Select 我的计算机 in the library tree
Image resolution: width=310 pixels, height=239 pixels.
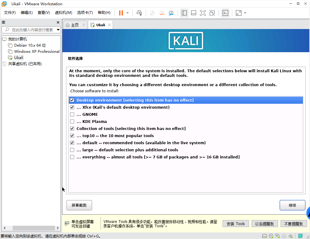[17, 39]
